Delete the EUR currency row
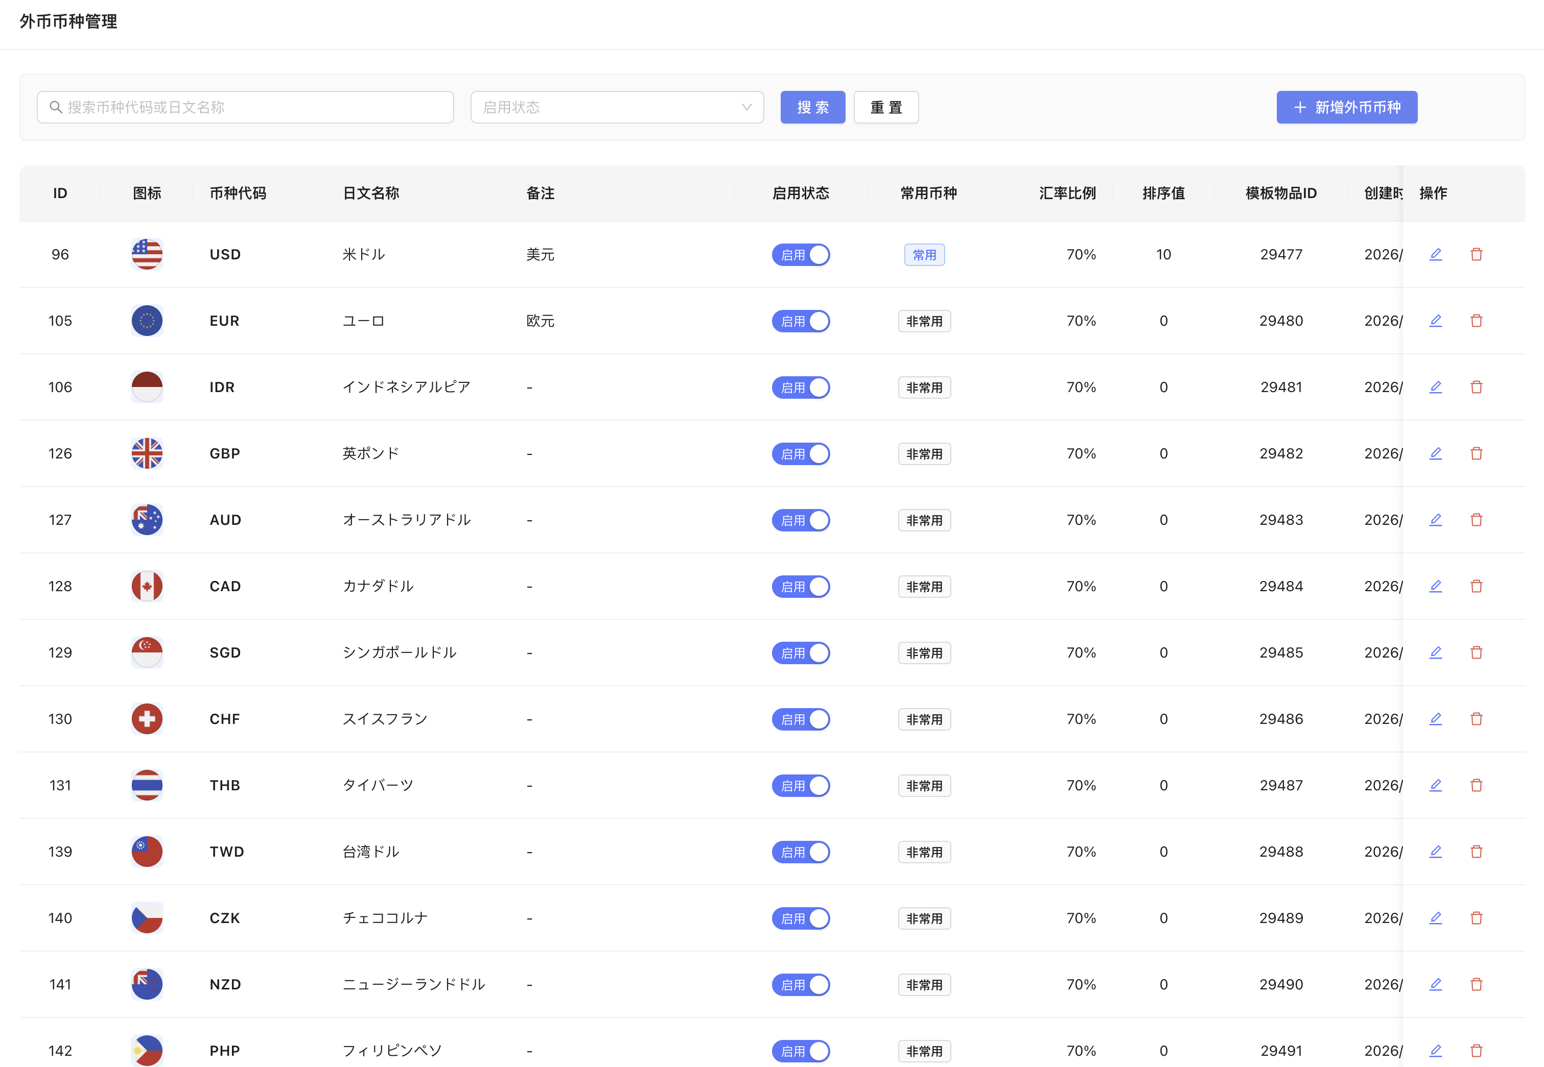Screen dimensions: 1544x1067 click(1476, 320)
